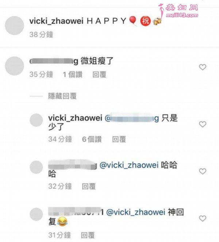Open avatar of the 神回复 commenter
The width and height of the screenshot is (219, 242).
click(36, 214)
